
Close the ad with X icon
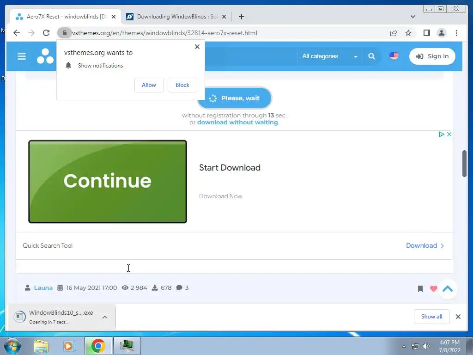pos(449,135)
